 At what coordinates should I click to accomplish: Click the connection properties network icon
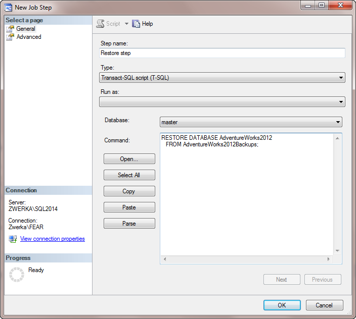13,239
